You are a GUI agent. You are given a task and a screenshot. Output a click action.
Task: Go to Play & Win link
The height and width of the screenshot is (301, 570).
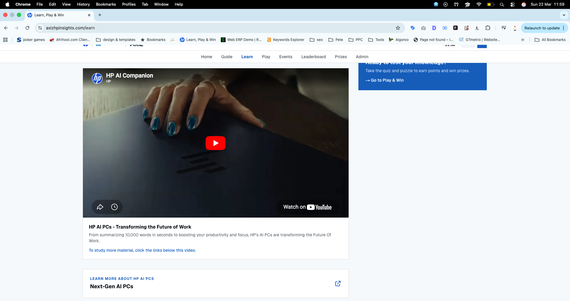click(385, 80)
